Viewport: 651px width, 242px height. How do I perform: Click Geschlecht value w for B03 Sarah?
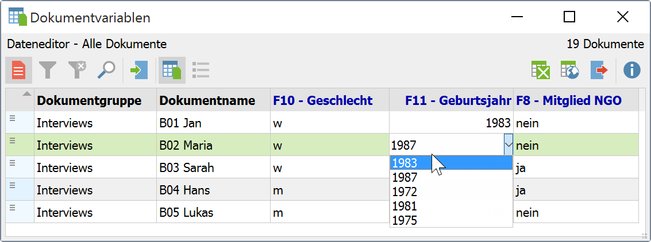(x=330, y=167)
